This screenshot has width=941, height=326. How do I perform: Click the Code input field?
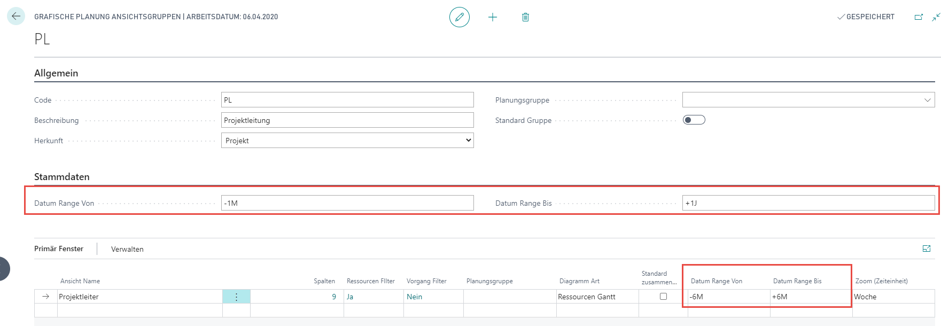[347, 100]
